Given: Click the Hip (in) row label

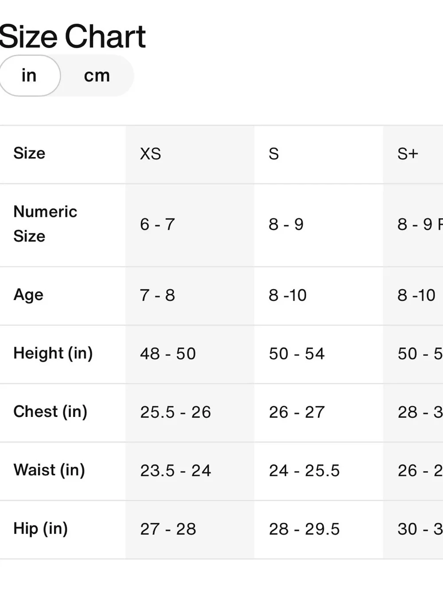Looking at the screenshot, I should point(41,528).
